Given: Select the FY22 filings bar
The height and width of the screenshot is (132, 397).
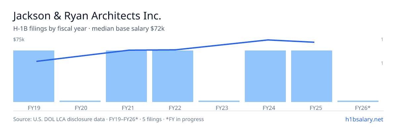Looking at the screenshot, I should click(x=173, y=76).
